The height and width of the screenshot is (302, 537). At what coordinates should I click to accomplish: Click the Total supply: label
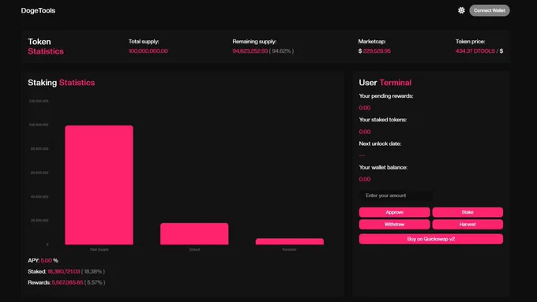point(144,41)
